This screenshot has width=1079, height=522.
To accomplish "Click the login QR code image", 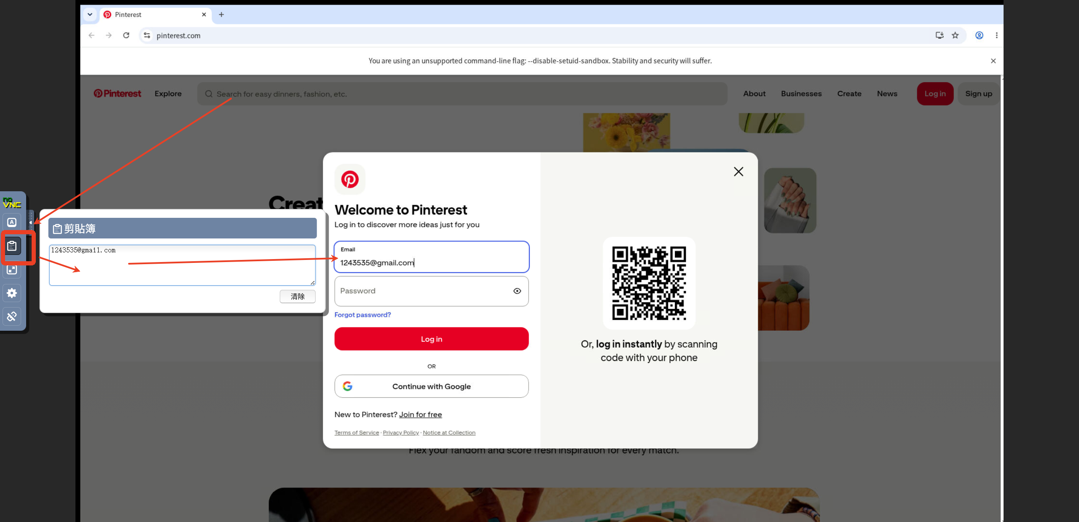I will pyautogui.click(x=649, y=283).
